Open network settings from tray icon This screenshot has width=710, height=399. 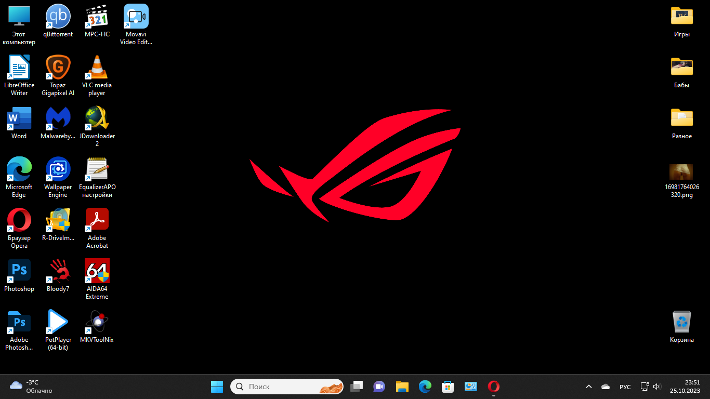click(645, 387)
